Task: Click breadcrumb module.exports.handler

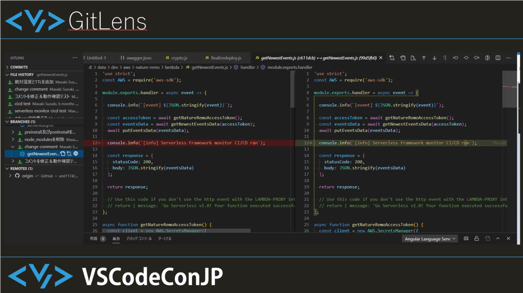Action: [x=290, y=68]
